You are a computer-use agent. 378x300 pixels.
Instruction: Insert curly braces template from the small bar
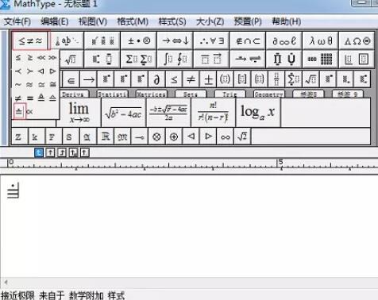pos(260,79)
